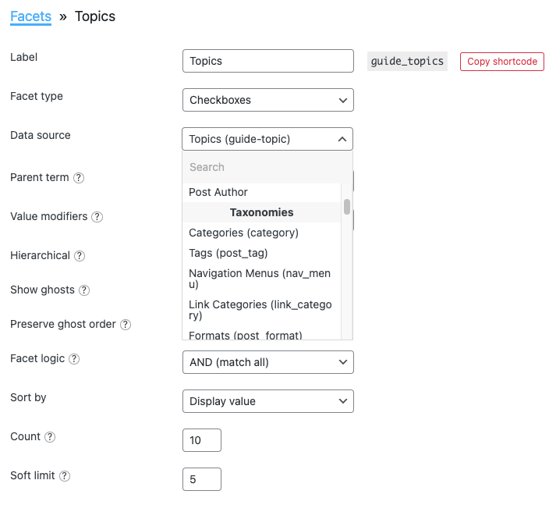This screenshot has height=505, width=556.
Task: Focus the data source Search field
Action: coord(267,167)
